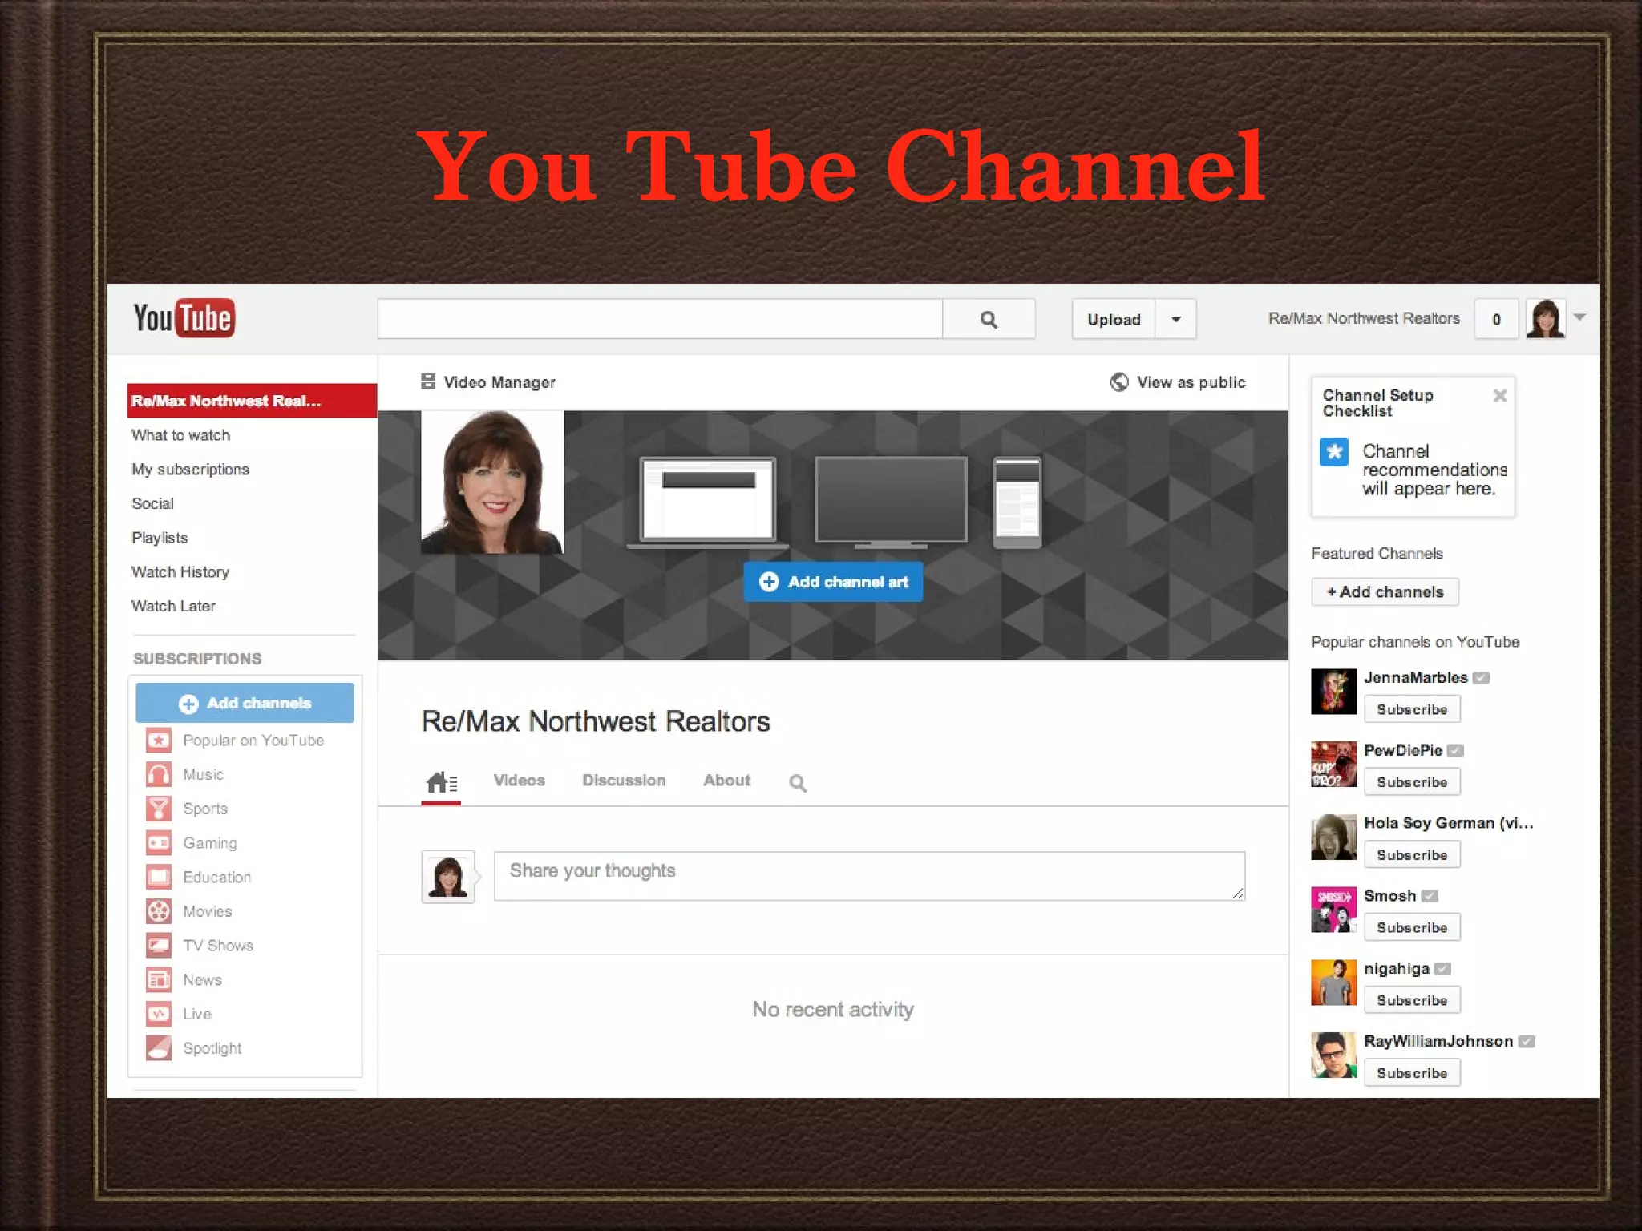Click the Re/Max Northwest Realtors channel title
The height and width of the screenshot is (1231, 1642).
pyautogui.click(x=596, y=721)
